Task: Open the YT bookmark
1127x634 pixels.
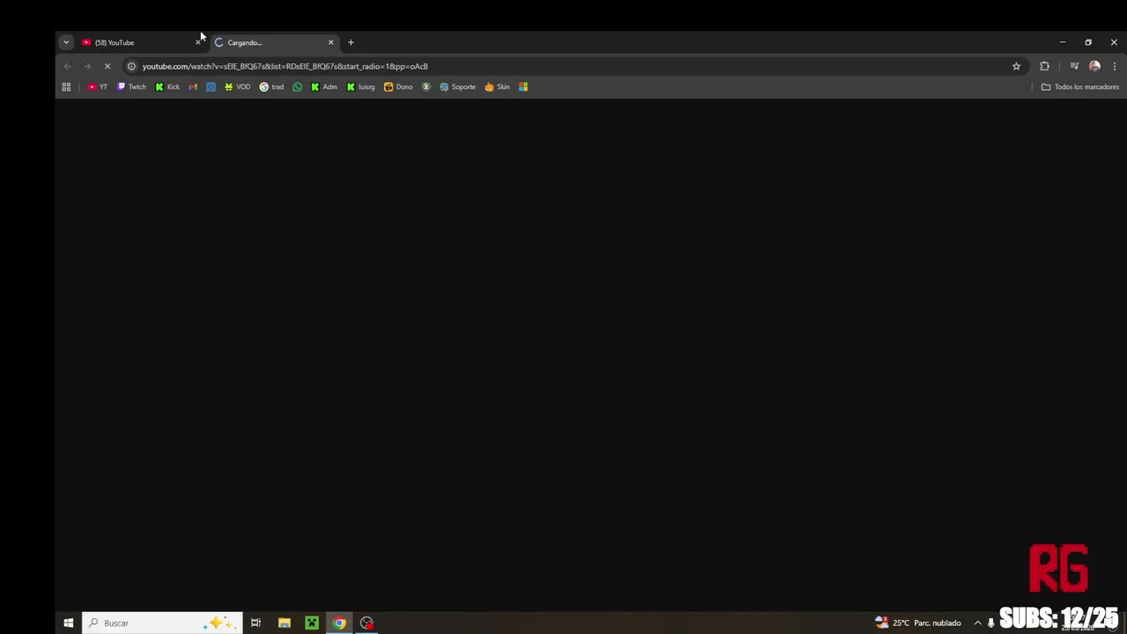Action: [x=98, y=86]
